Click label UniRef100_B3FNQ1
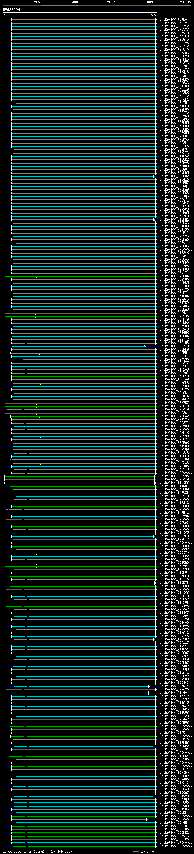This screenshot has height=854, width=194. tap(174, 186)
